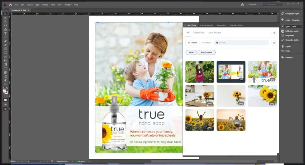Toggle the screen mode button in toolbar
The image size is (305, 165).
(5, 109)
